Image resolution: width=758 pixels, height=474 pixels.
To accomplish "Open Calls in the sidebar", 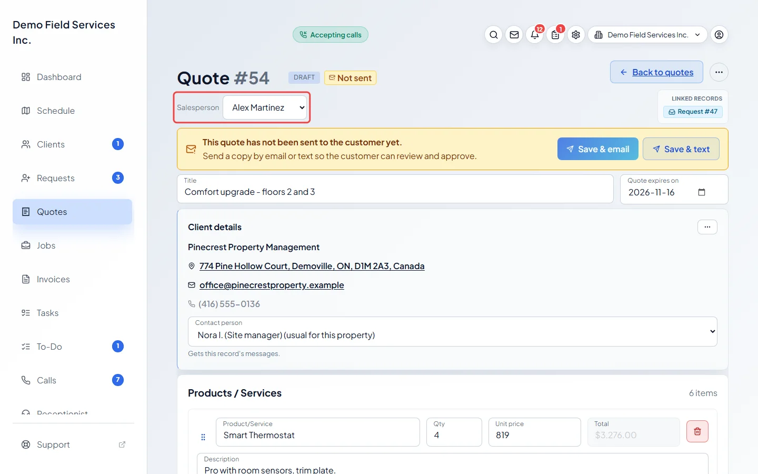I will 73,380.
